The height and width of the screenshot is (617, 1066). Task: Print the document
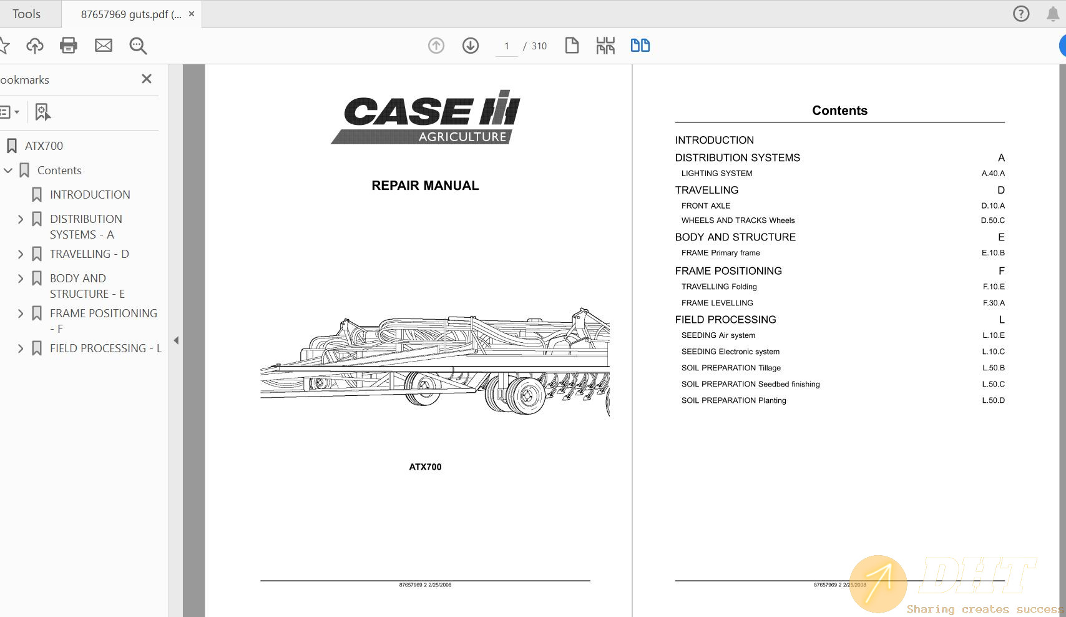[69, 46]
